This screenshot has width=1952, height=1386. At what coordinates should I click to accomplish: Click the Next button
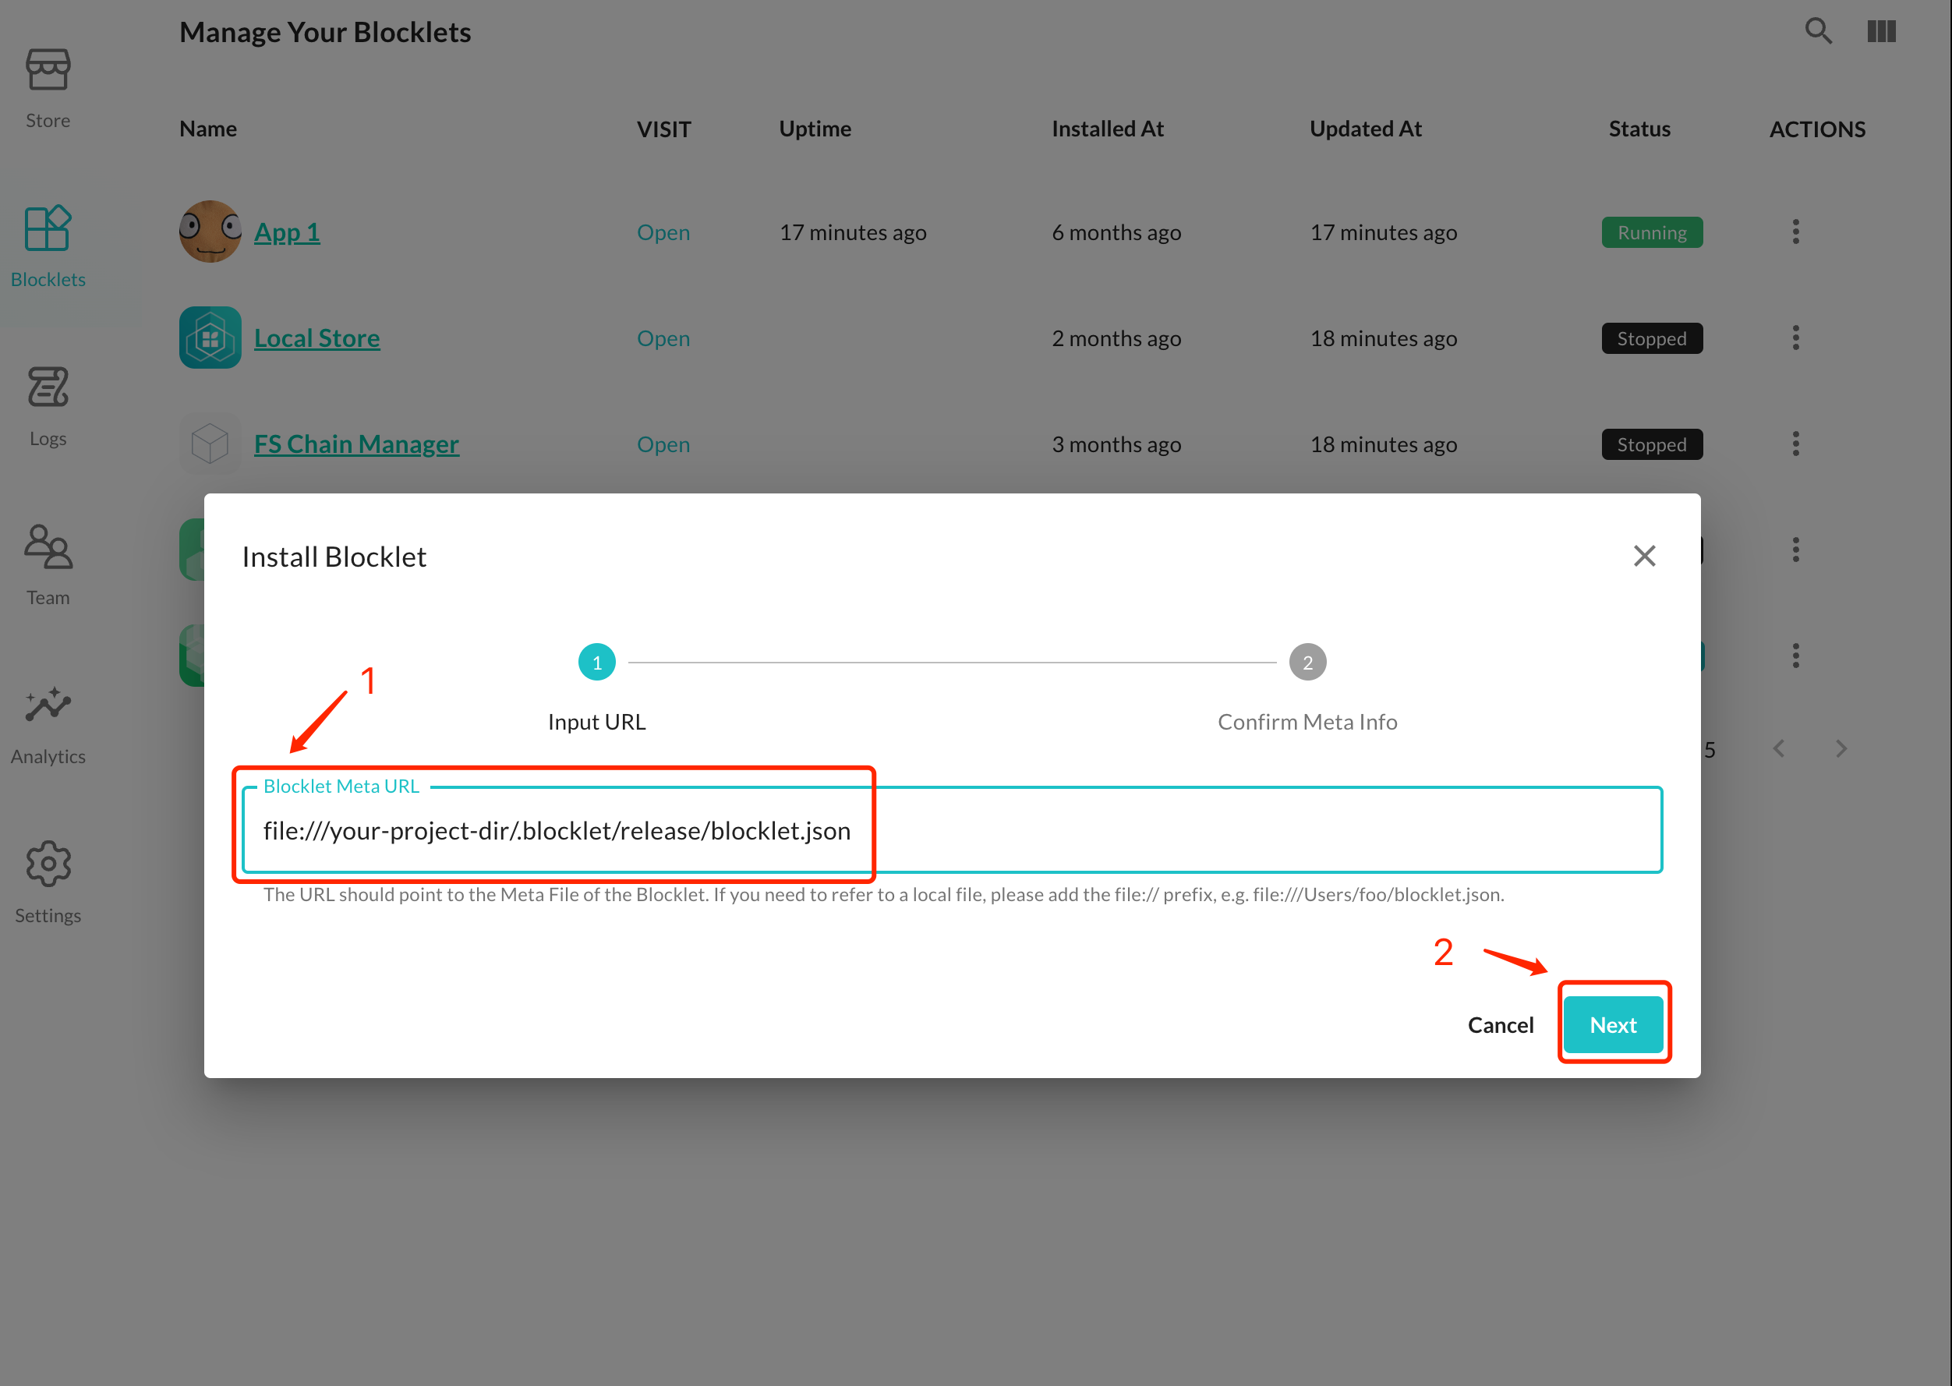(1612, 1024)
